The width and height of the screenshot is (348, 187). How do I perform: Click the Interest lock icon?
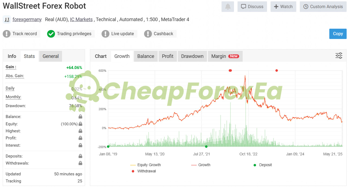(x=80, y=145)
